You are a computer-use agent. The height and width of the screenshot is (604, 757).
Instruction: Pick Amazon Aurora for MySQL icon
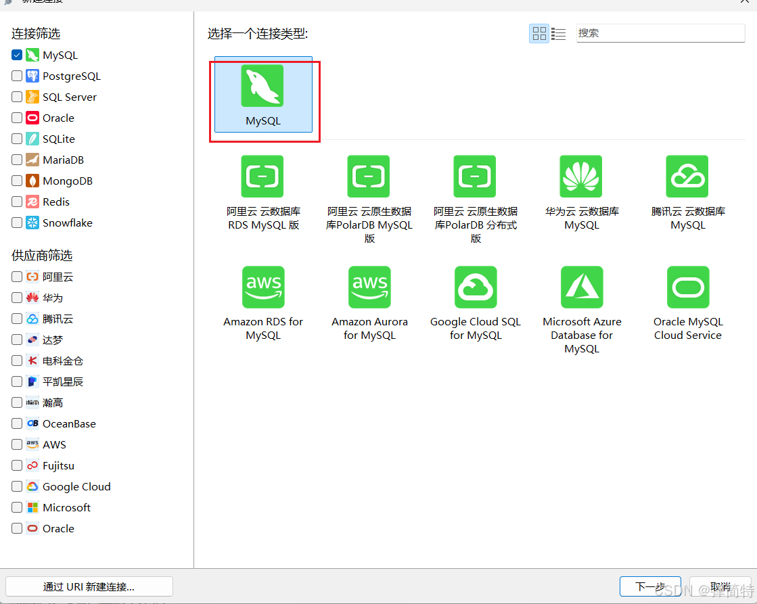click(x=369, y=287)
